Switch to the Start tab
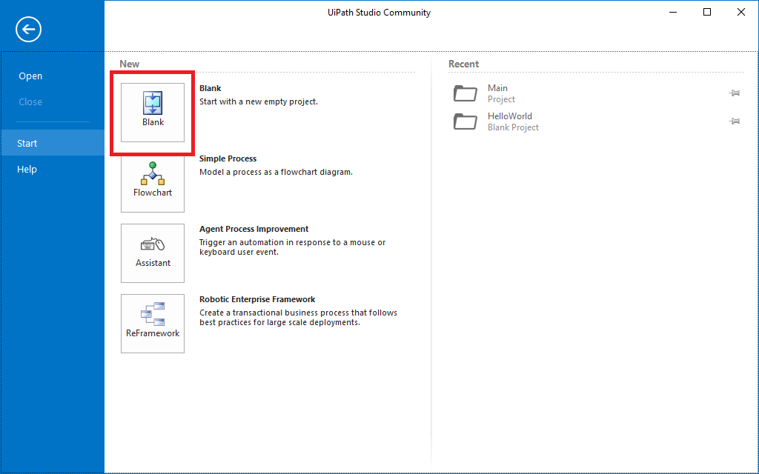Screen dimensions: 759x474 pyautogui.click(x=53, y=143)
